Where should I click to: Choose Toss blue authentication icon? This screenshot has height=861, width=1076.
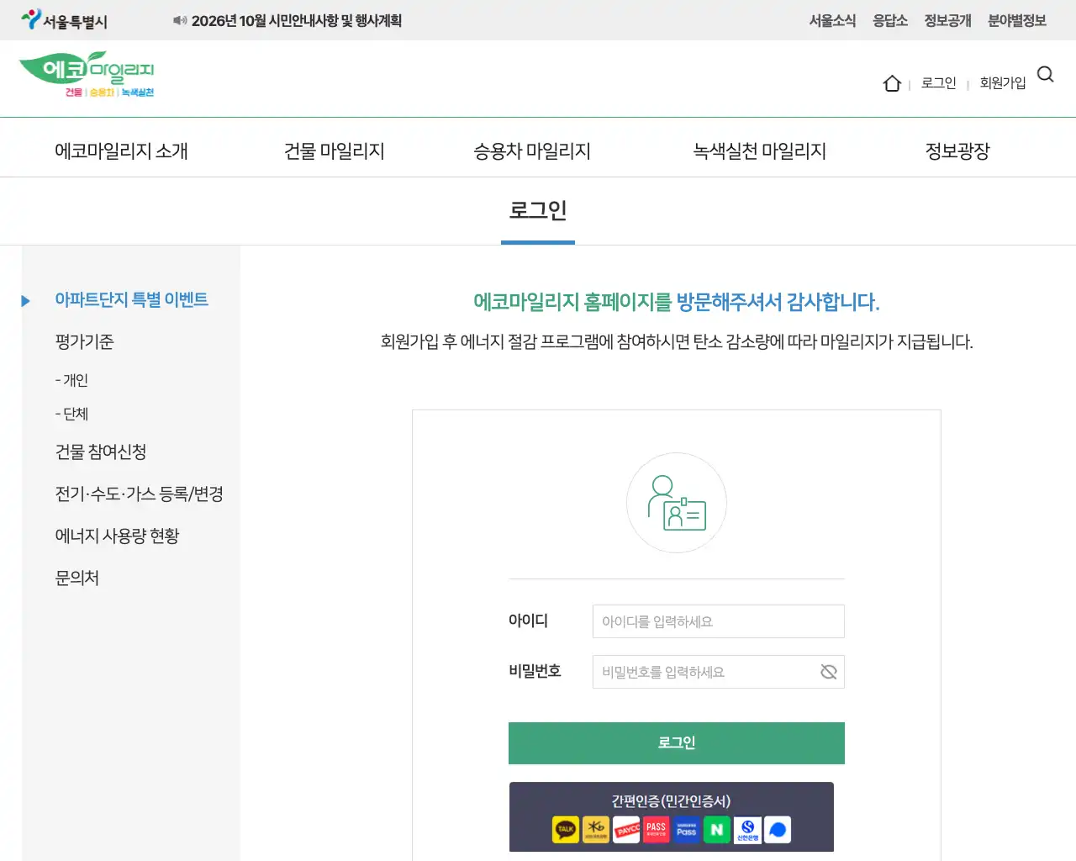(x=778, y=830)
